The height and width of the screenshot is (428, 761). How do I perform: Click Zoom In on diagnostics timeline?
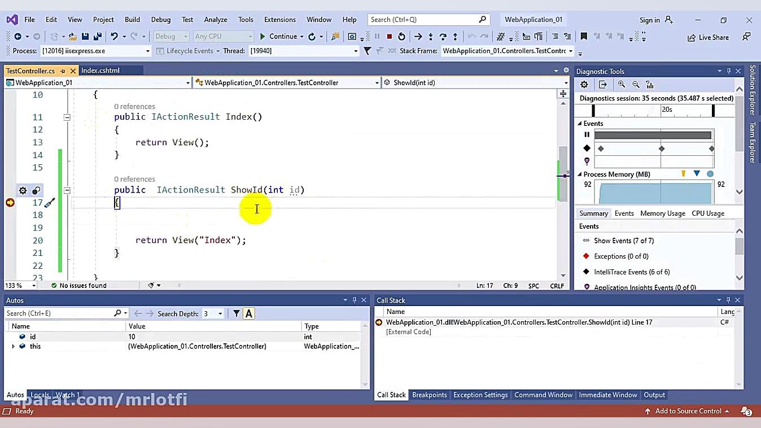[622, 85]
